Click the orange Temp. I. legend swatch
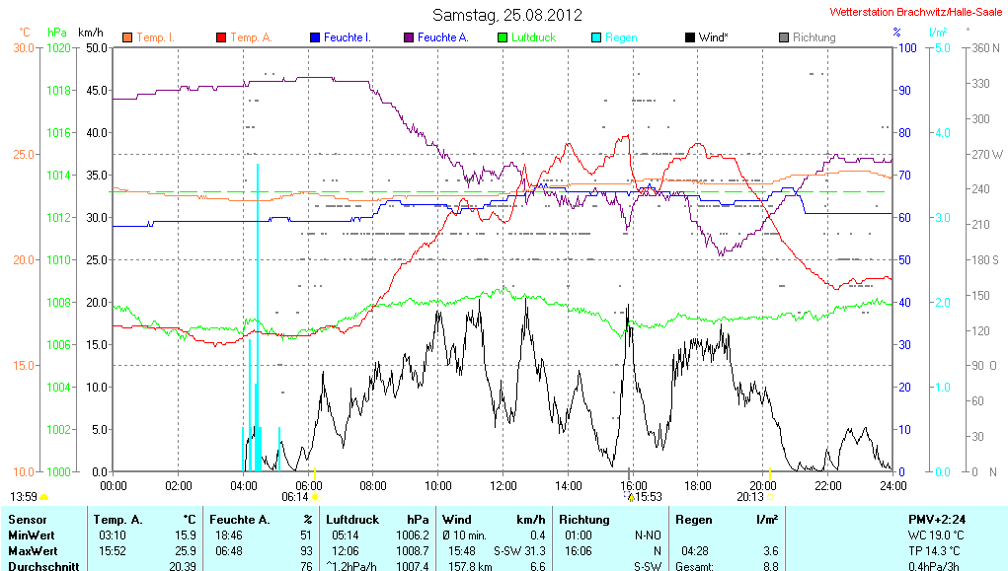The width and height of the screenshot is (1008, 571). (x=127, y=37)
